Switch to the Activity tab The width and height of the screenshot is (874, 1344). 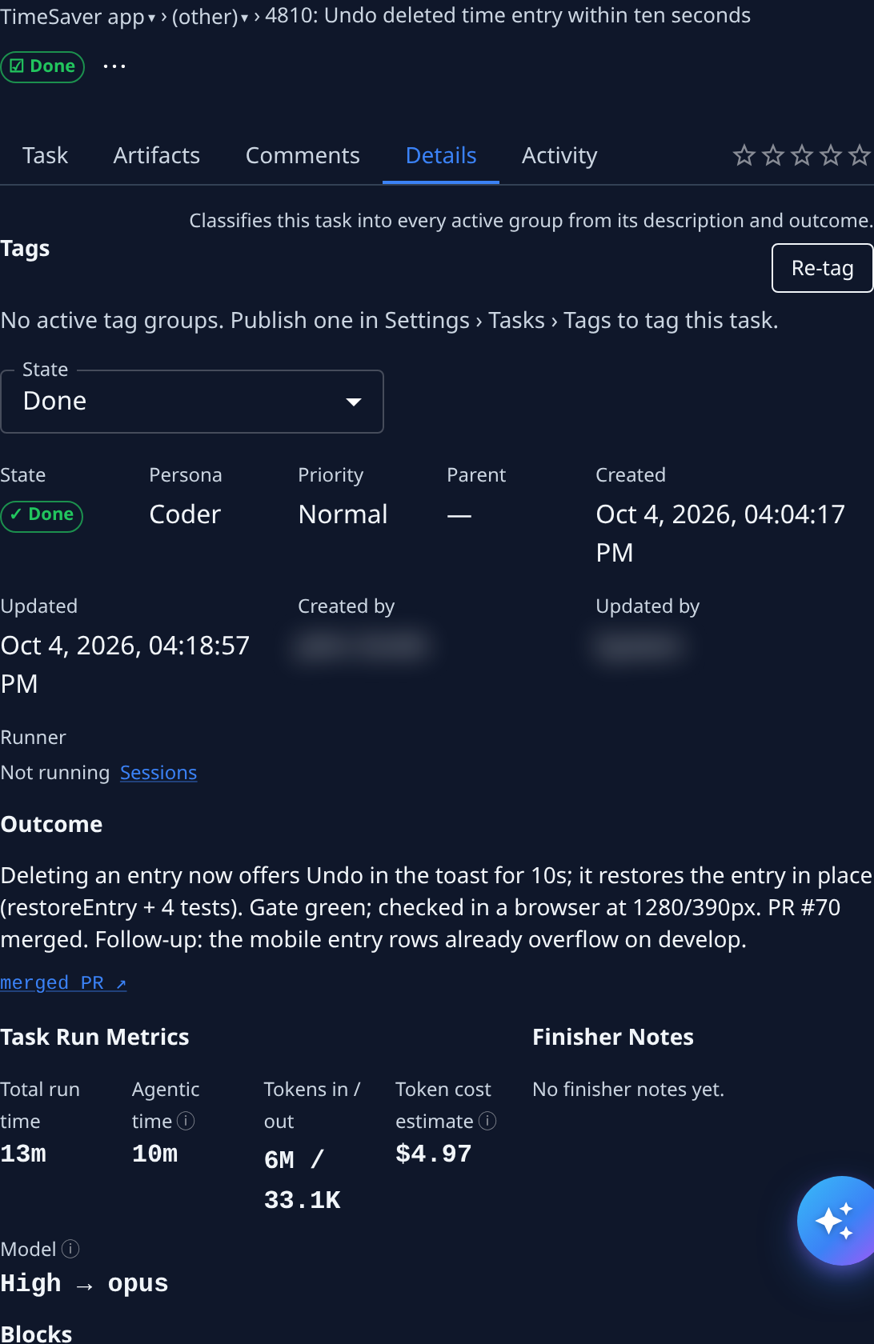(x=559, y=155)
